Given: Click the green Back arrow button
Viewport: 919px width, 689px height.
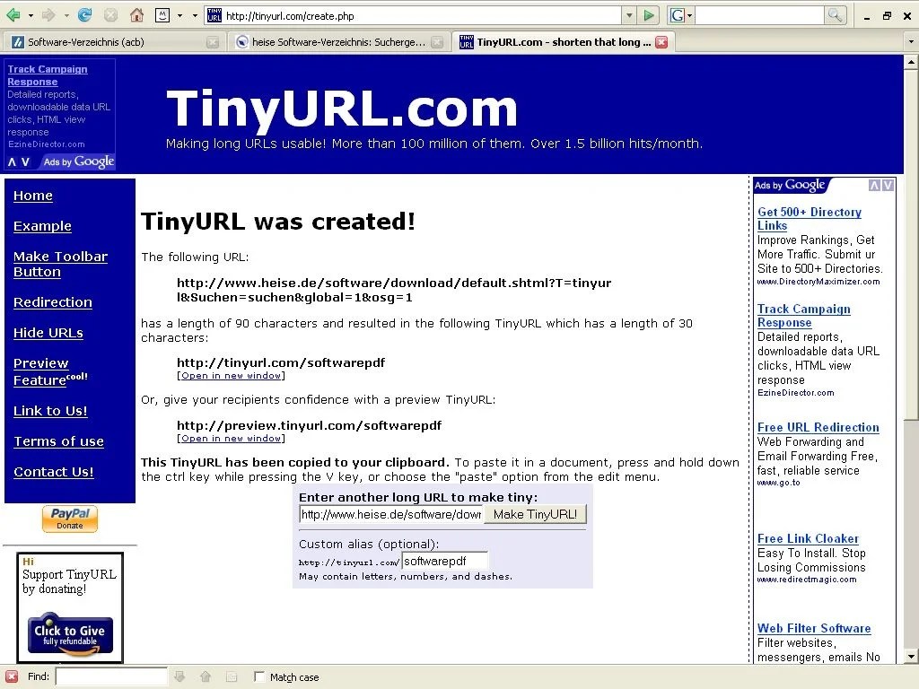Looking at the screenshot, I should (13, 16).
